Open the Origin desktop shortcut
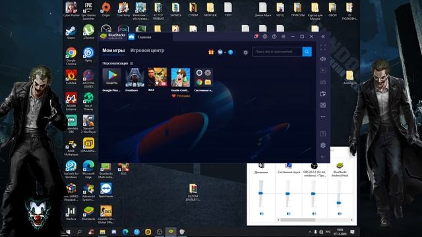This screenshot has height=237, width=422. (x=105, y=9)
